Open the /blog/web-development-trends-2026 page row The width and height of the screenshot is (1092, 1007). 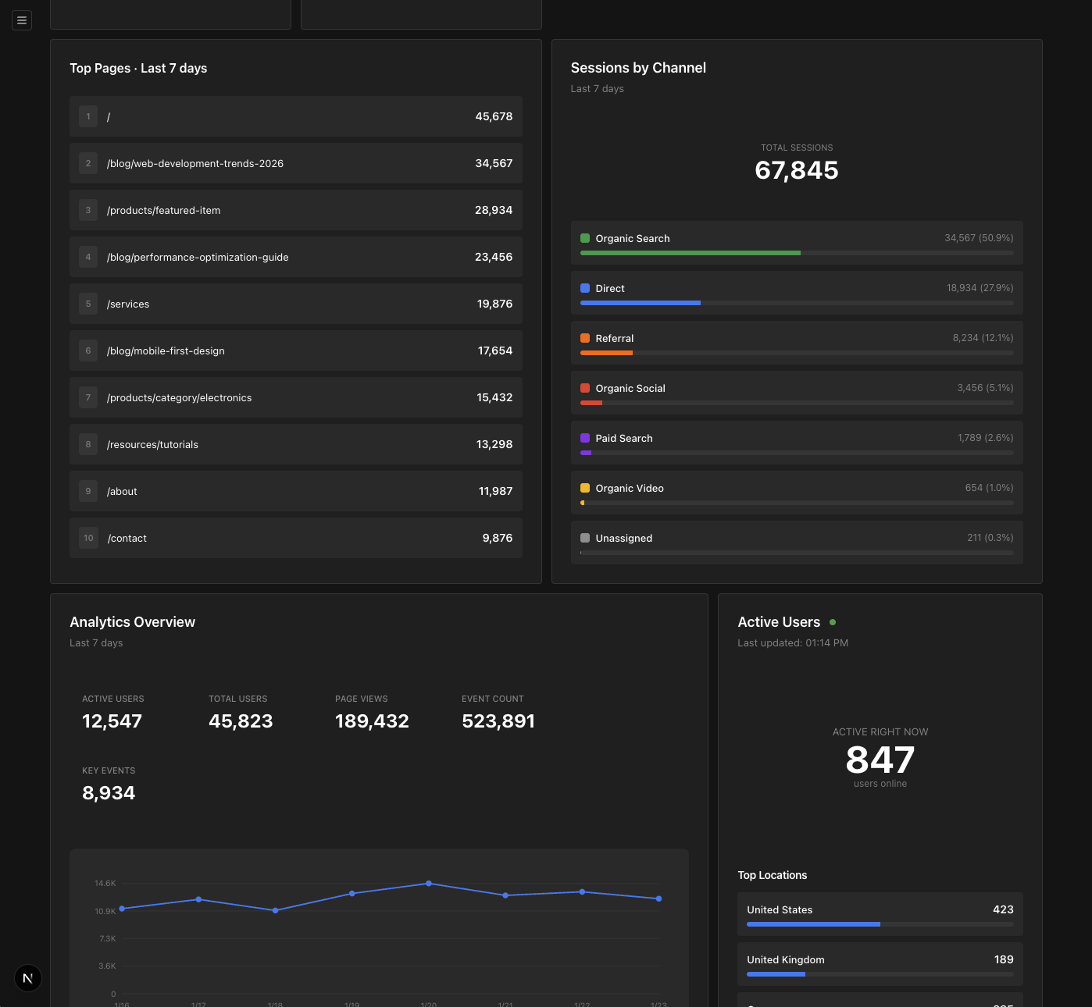coord(296,163)
